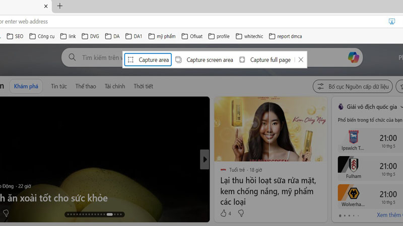Open the mỹ phẩm bookmarks folder
This screenshot has height=226, width=403.
[x=162, y=36]
